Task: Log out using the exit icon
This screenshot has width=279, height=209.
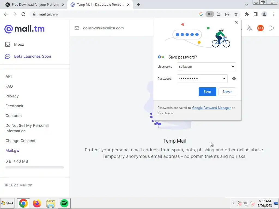Action: pyautogui.click(x=271, y=28)
